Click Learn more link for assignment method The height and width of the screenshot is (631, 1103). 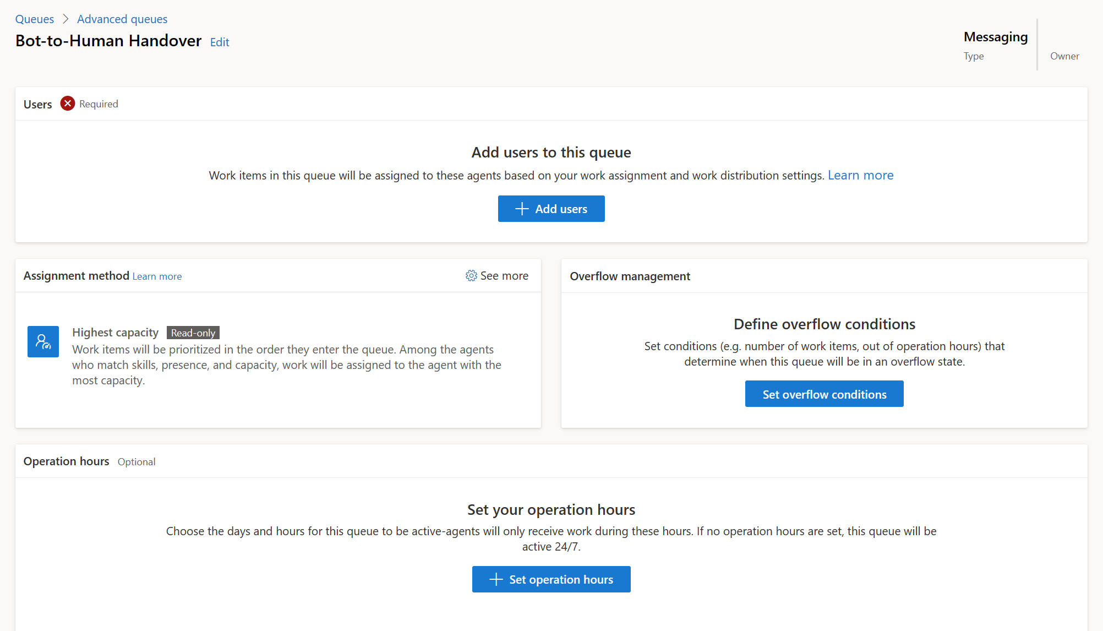(x=157, y=276)
